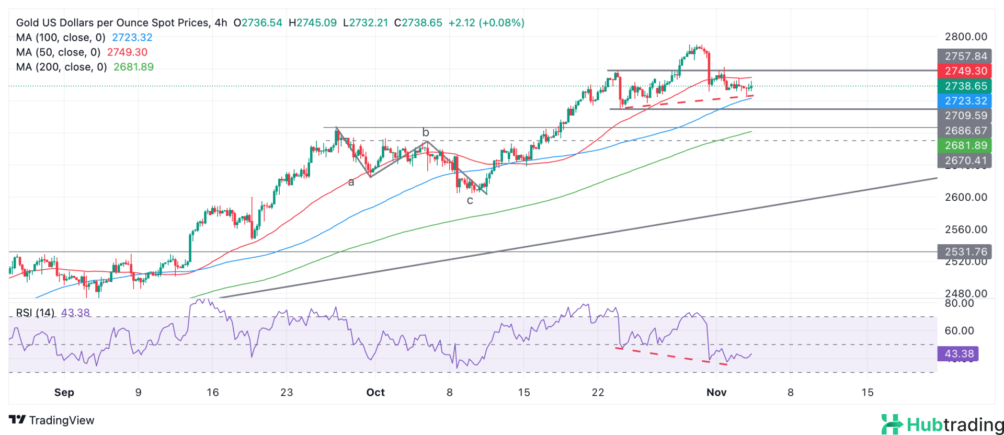1004x435 pixels.
Task: Click the gray 2531.76 support level tag
Action: pos(965,252)
